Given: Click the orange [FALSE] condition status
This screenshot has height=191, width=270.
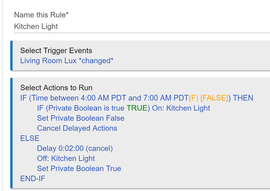Looking at the screenshot, I should coord(214,98).
